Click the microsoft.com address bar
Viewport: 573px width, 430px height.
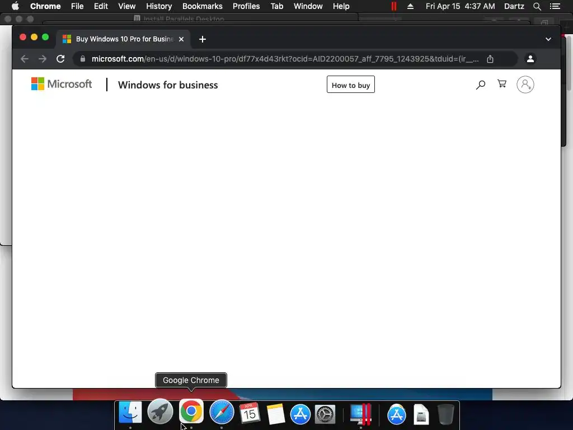[x=285, y=59]
